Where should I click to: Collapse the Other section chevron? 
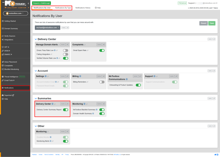click(36, 126)
